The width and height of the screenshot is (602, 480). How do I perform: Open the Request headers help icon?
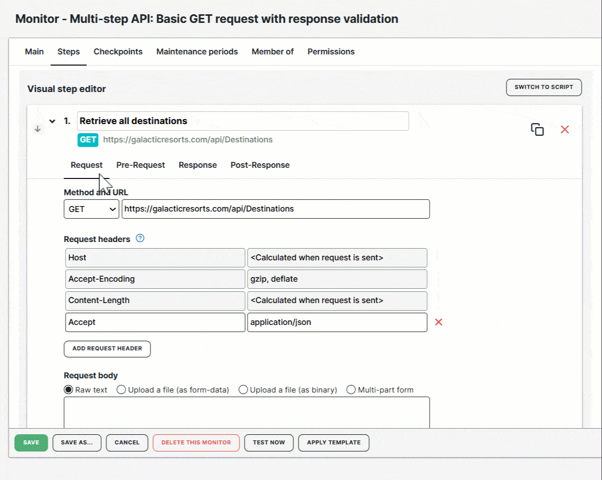(140, 238)
